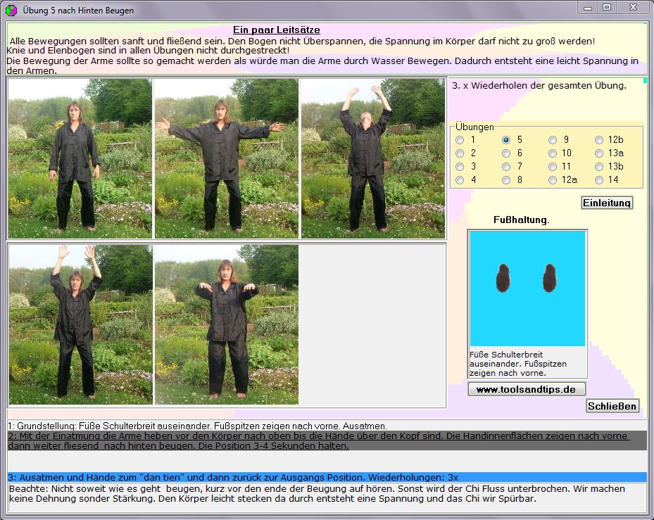Select exercise 14 radio button
This screenshot has width=654, height=520.
(x=599, y=180)
